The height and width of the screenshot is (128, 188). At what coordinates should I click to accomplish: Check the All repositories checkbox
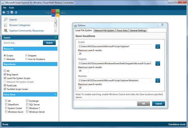tap(5, 71)
